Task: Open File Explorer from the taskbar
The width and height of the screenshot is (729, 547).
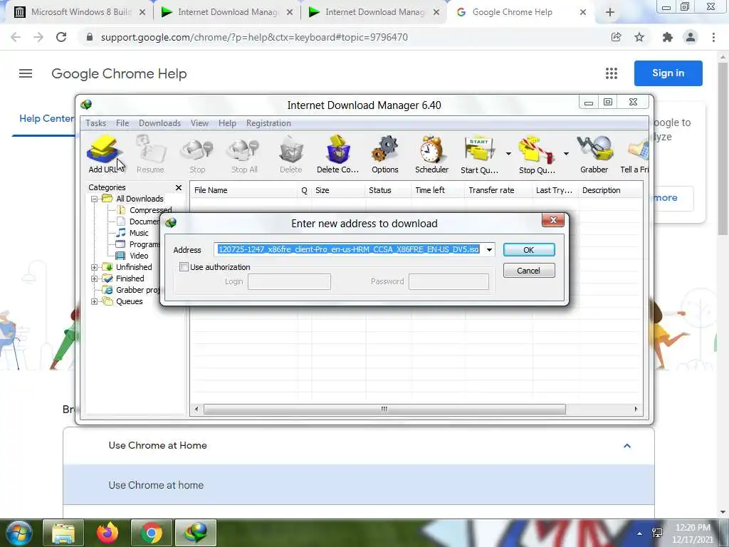Action: pos(63,533)
